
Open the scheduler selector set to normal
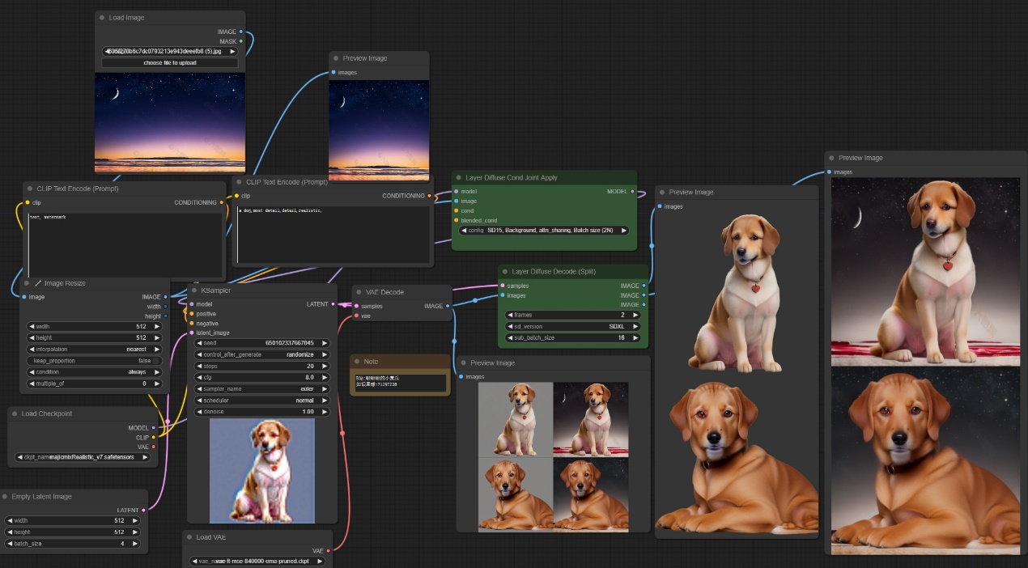click(x=262, y=401)
